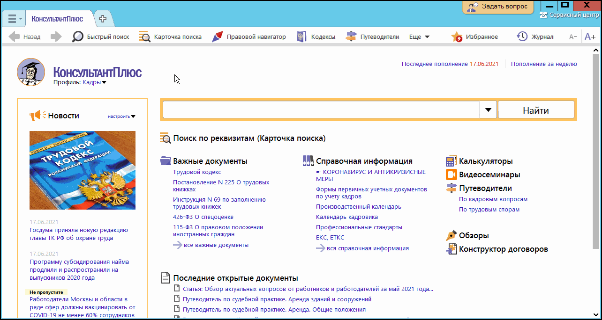The height and width of the screenshot is (320, 602).
Task: Open Профессиональные стандарты link
Action: 359,227
